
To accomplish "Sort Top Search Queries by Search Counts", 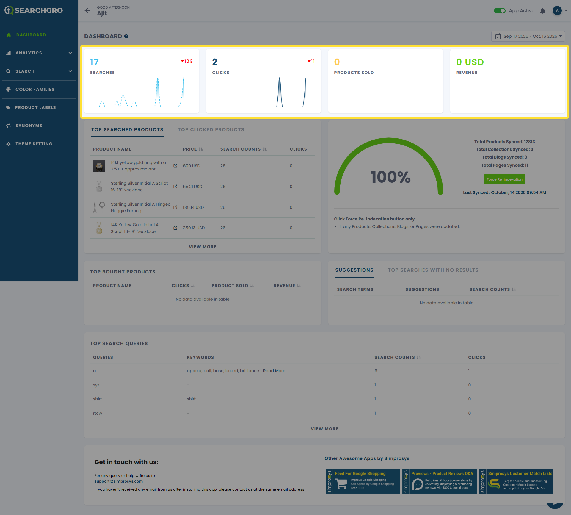I will [x=419, y=357].
